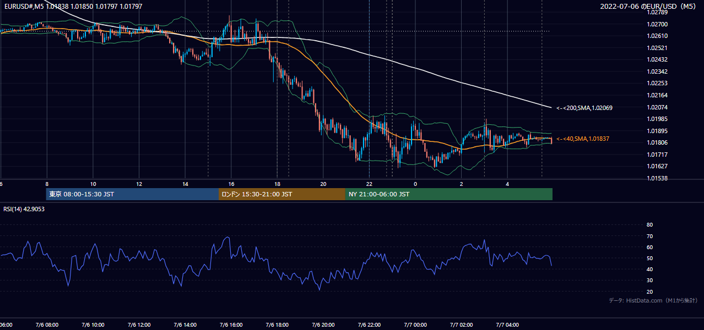The width and height of the screenshot is (704, 330).
Task: Click the 7/6 14:00 date label
Action: click(x=185, y=325)
